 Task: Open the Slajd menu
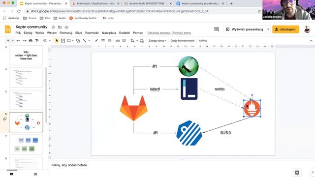coord(79,33)
